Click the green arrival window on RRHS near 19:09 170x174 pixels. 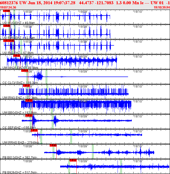tap(71, 137)
